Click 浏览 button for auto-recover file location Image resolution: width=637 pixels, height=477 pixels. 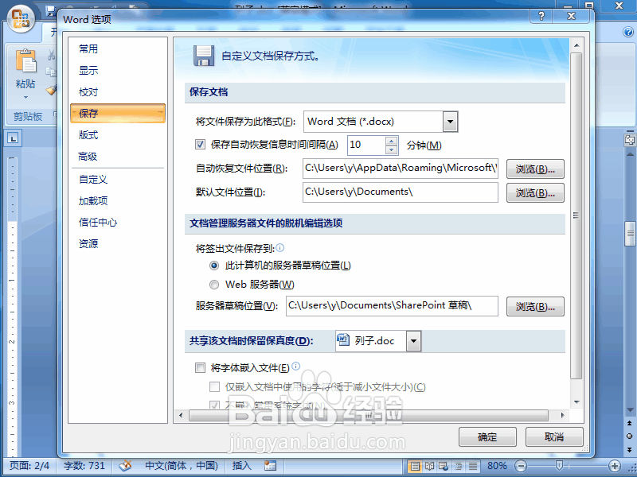click(x=535, y=169)
